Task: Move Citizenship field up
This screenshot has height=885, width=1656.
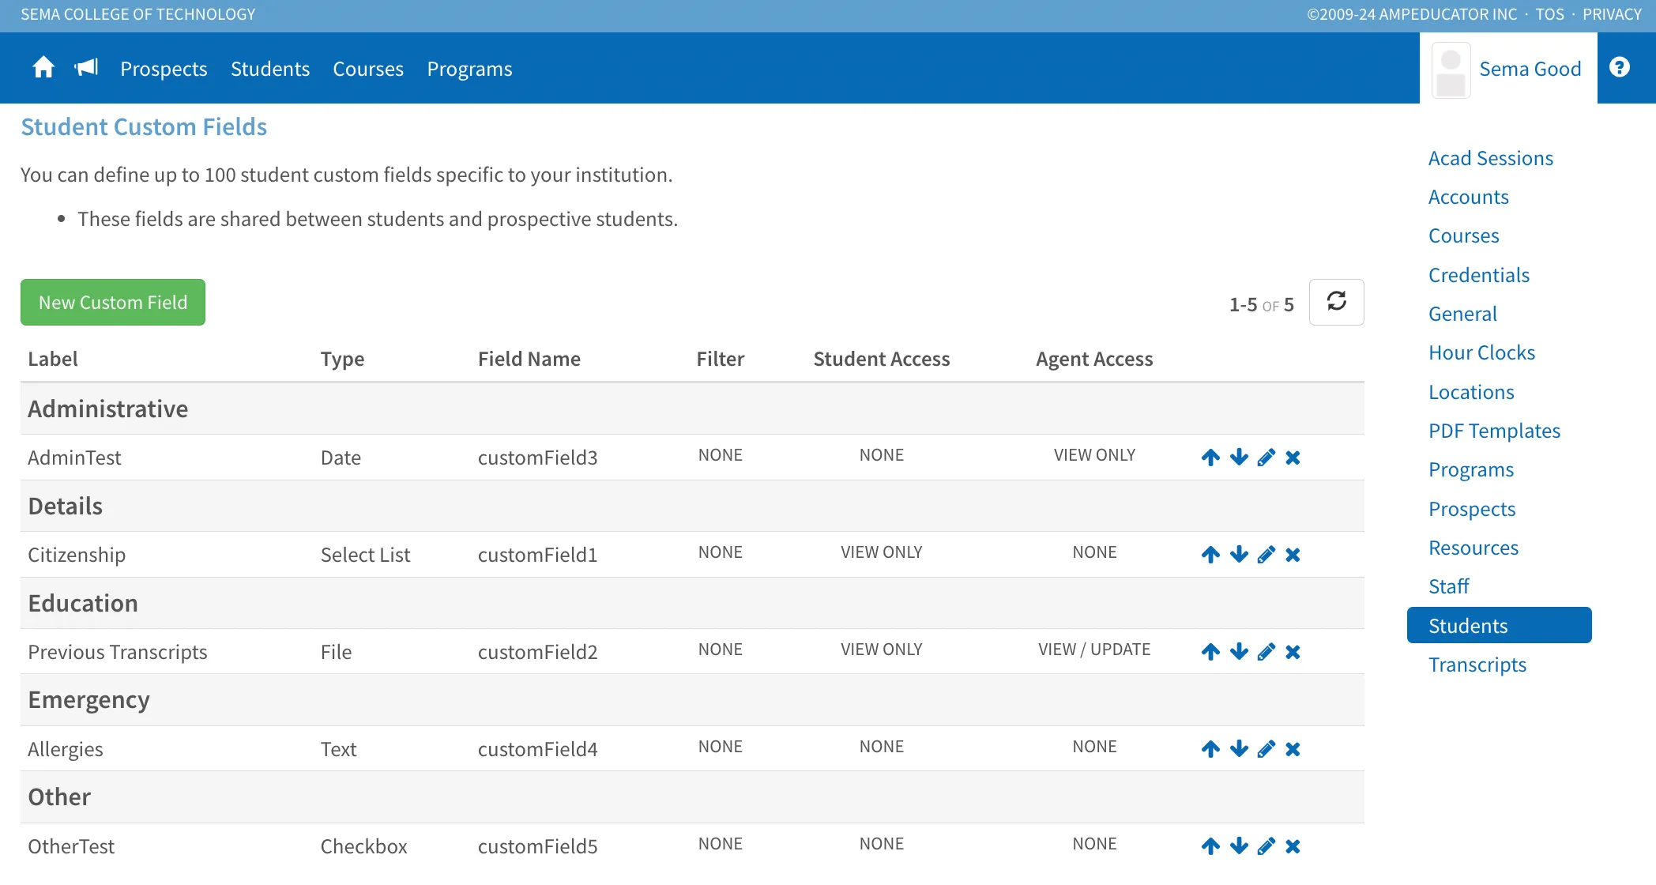Action: click(1210, 555)
